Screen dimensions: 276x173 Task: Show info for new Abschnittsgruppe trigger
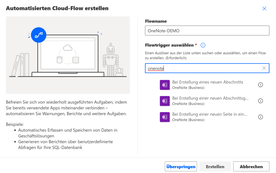pyautogui.click(x=260, y=101)
